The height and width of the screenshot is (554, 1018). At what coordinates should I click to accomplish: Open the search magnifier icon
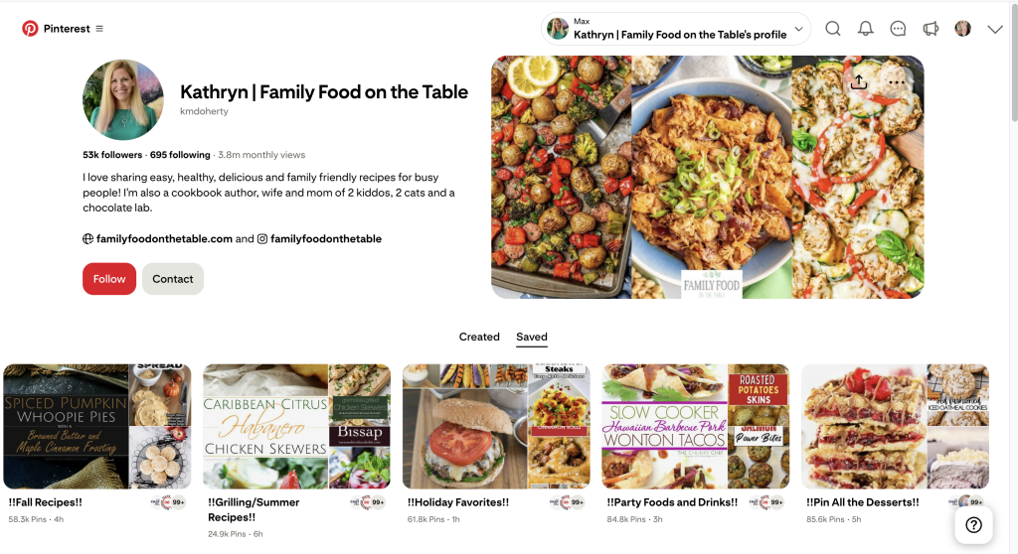click(x=833, y=29)
